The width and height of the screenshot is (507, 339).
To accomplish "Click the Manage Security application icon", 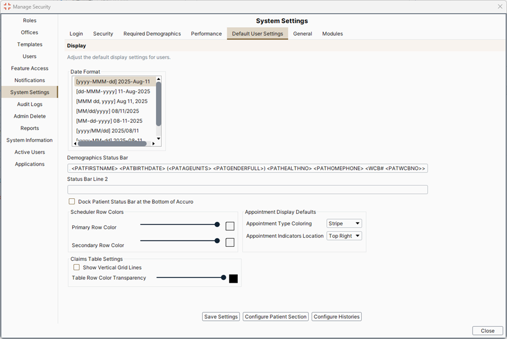I will [x=6, y=6].
